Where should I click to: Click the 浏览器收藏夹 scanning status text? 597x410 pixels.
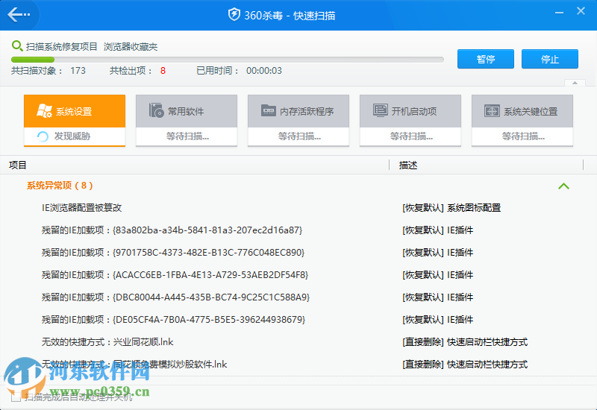point(131,47)
